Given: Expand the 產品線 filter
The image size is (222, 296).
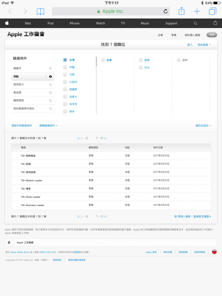Looking at the screenshot, I should 33,92.
